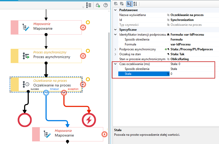Click the lock with checkmark toolbar icon
The height and width of the screenshot is (144, 219).
[98, 5]
